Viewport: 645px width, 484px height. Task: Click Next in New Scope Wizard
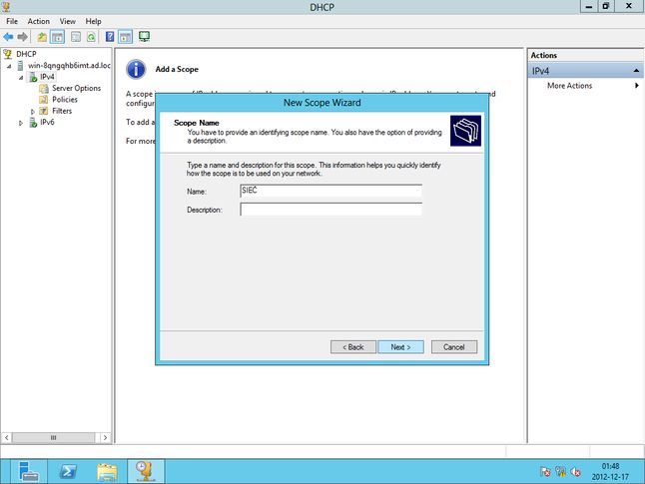401,347
